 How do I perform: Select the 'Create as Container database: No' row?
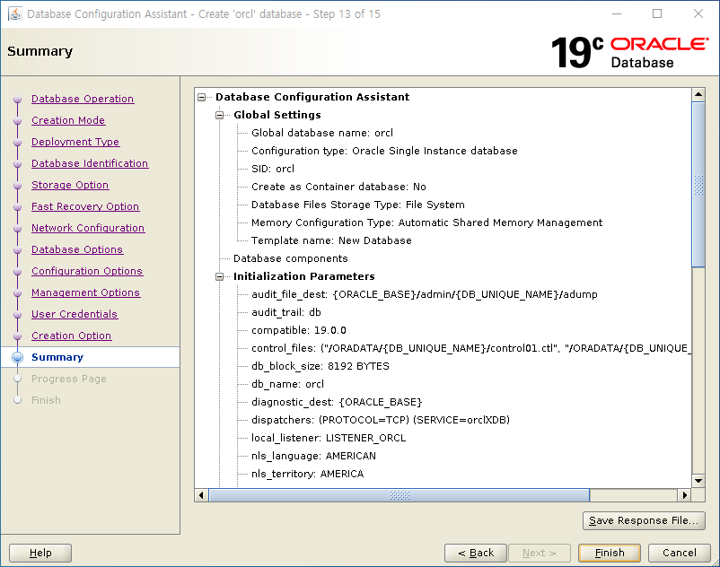338,187
